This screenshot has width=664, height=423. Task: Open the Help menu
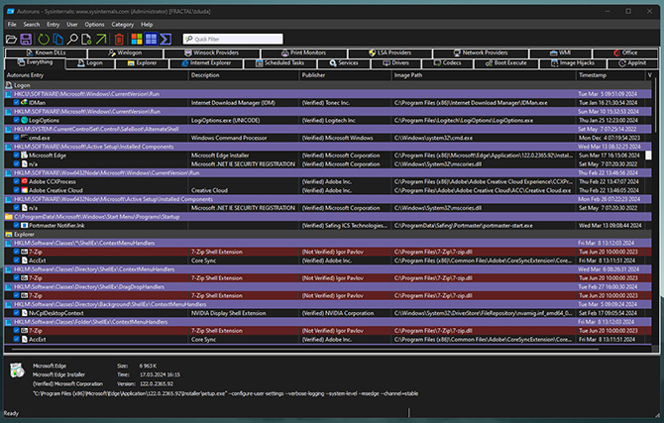(x=147, y=25)
